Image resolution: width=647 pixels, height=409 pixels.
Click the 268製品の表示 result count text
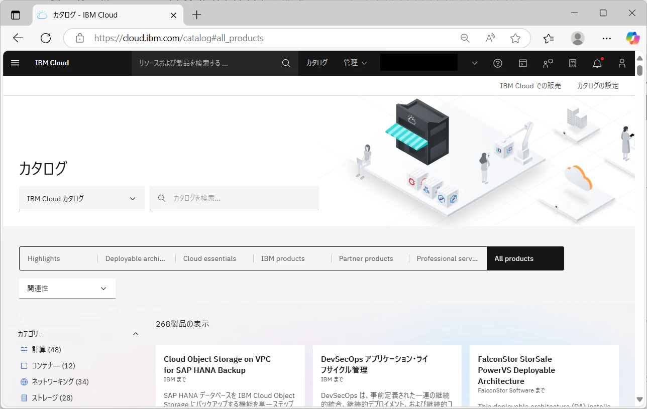pyautogui.click(x=182, y=324)
